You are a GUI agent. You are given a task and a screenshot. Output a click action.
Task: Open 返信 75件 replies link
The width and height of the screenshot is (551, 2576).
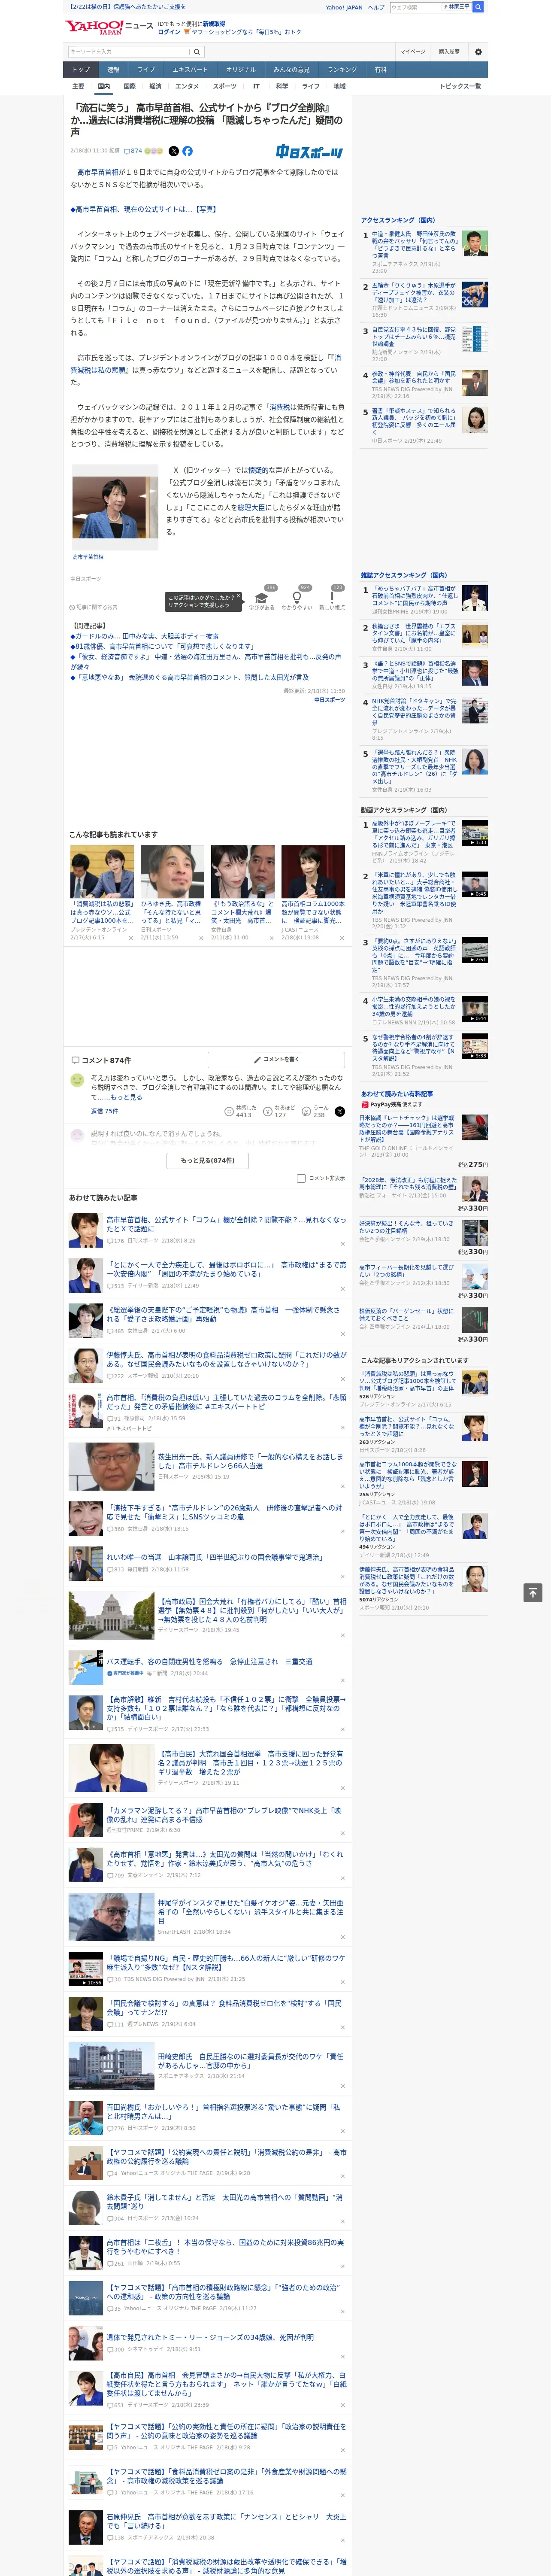[x=104, y=1111]
